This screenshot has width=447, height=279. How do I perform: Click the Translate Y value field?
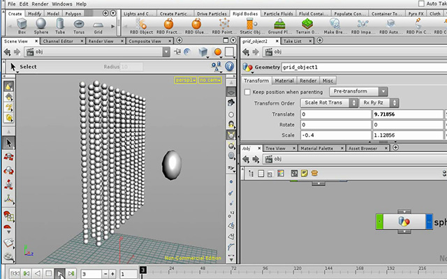click(408, 114)
